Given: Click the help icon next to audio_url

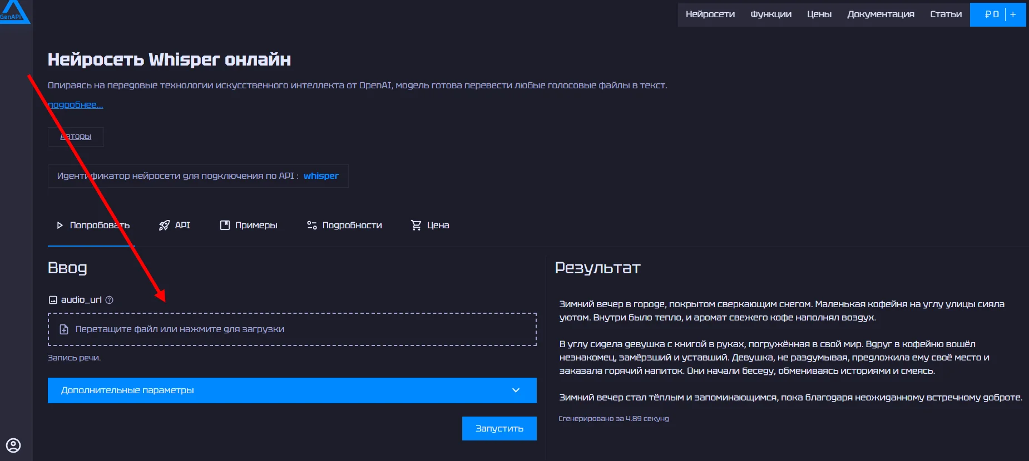Looking at the screenshot, I should (x=110, y=300).
